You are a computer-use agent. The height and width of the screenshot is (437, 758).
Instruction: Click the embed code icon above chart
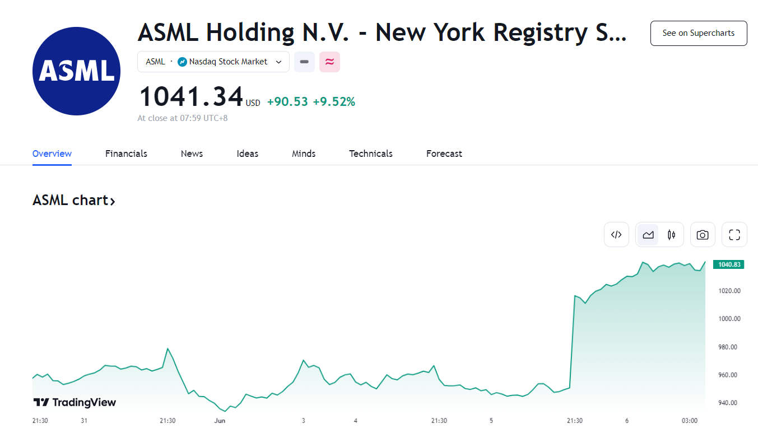tap(616, 235)
